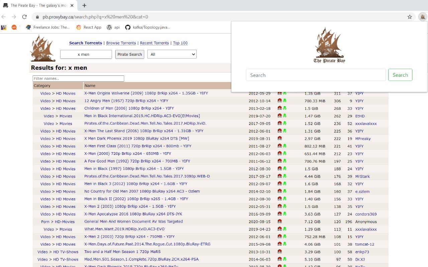
Task: Click Video category for Two and a Half Men
Action: [42, 252]
